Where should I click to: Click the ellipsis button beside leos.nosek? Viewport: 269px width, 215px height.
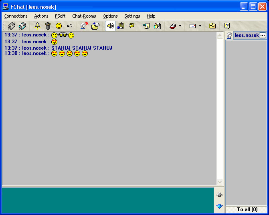(263, 36)
